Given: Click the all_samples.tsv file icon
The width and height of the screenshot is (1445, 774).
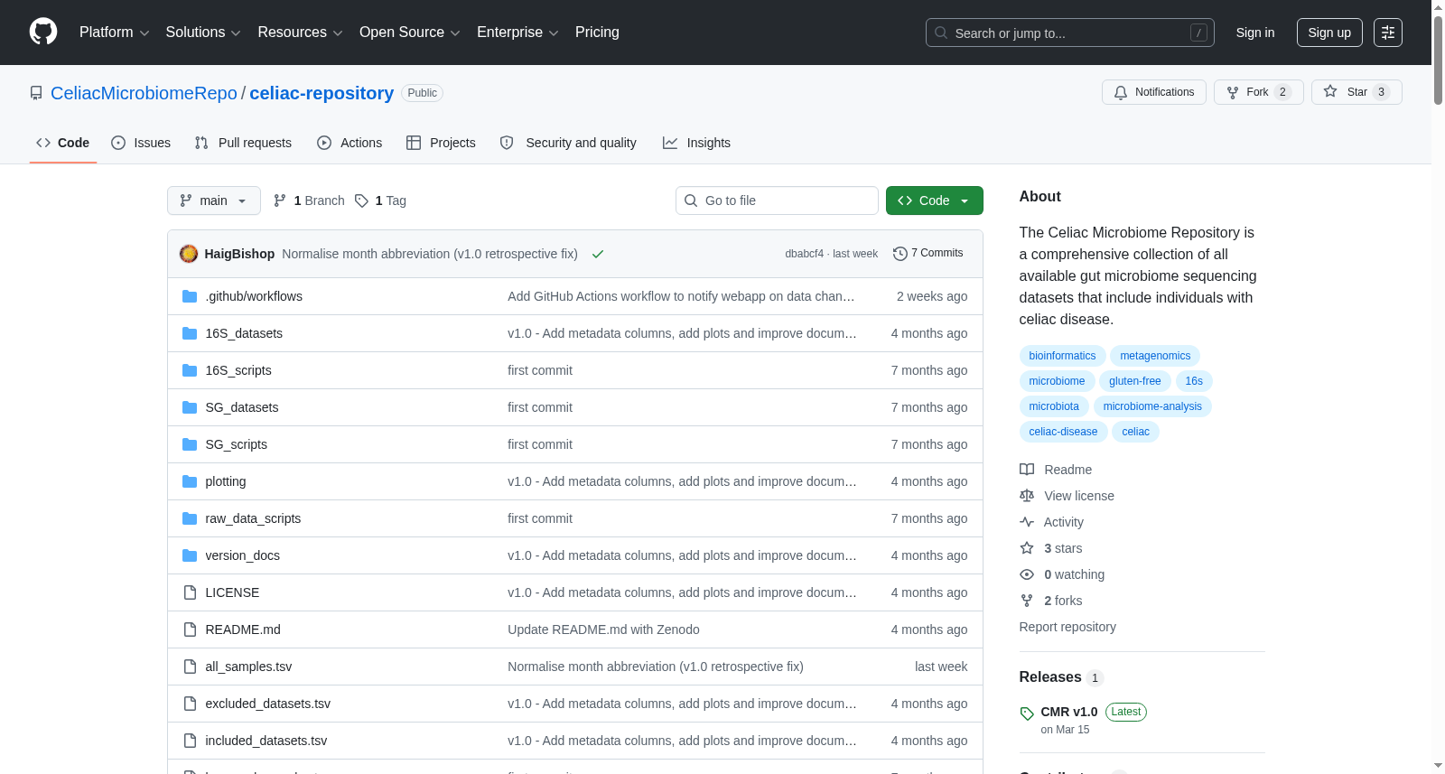Looking at the screenshot, I should pos(190,667).
